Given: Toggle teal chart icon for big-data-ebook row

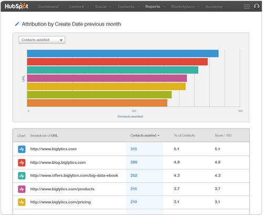Looking at the screenshot, I should point(22,175).
